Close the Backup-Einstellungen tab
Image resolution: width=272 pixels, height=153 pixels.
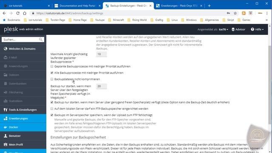pyautogui.click(x=150, y=6)
